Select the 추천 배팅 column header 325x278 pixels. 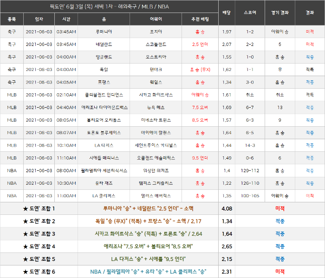point(200,19)
